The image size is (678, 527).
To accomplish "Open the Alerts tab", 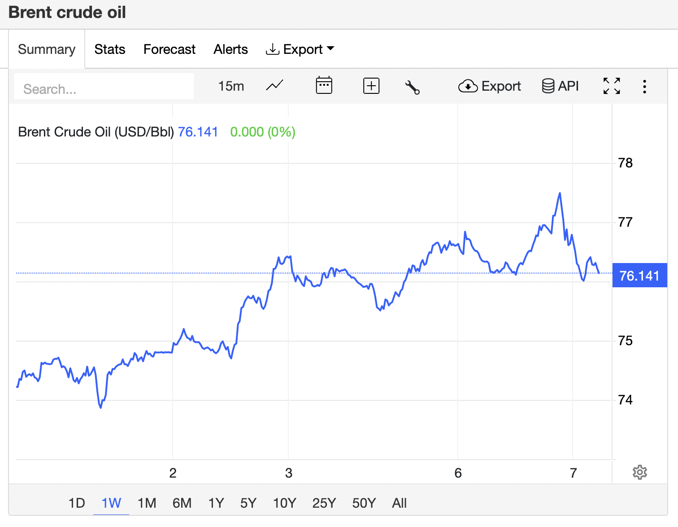I will click(230, 49).
